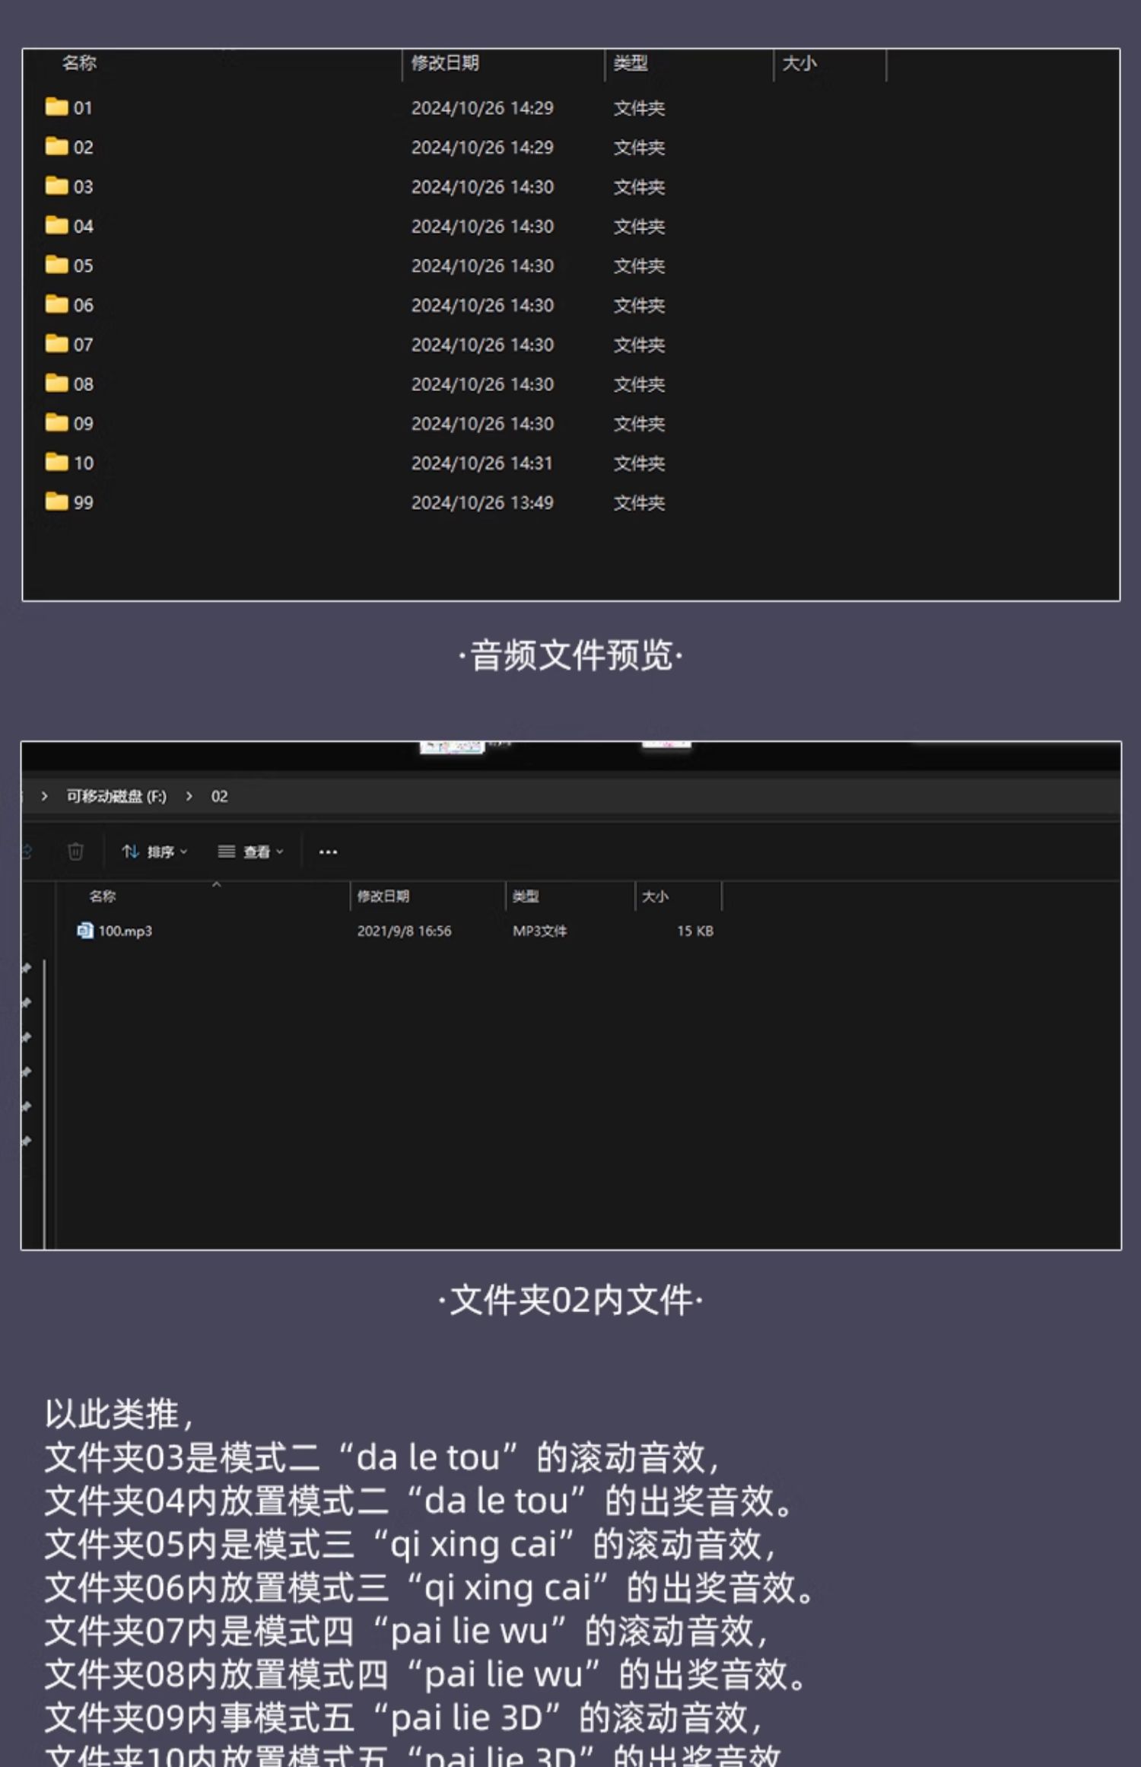Expand the chevron between 可移动磁盘 and 02

(189, 797)
